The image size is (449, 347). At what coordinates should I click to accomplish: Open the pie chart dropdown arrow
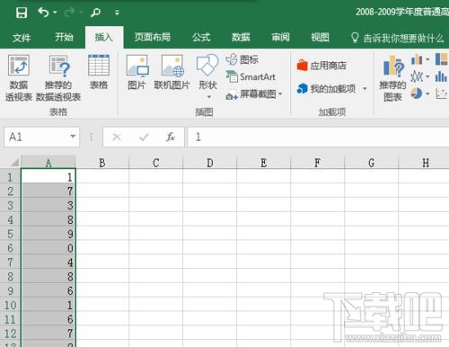pyautogui.click(x=427, y=93)
